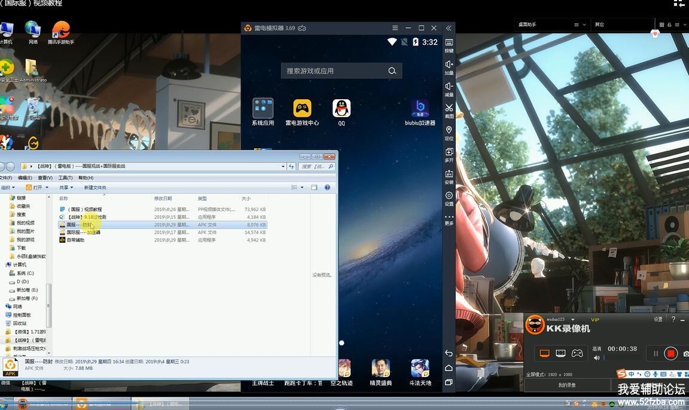Expand the 组织 dropdown in Explorer toolbar

pyautogui.click(x=8, y=188)
